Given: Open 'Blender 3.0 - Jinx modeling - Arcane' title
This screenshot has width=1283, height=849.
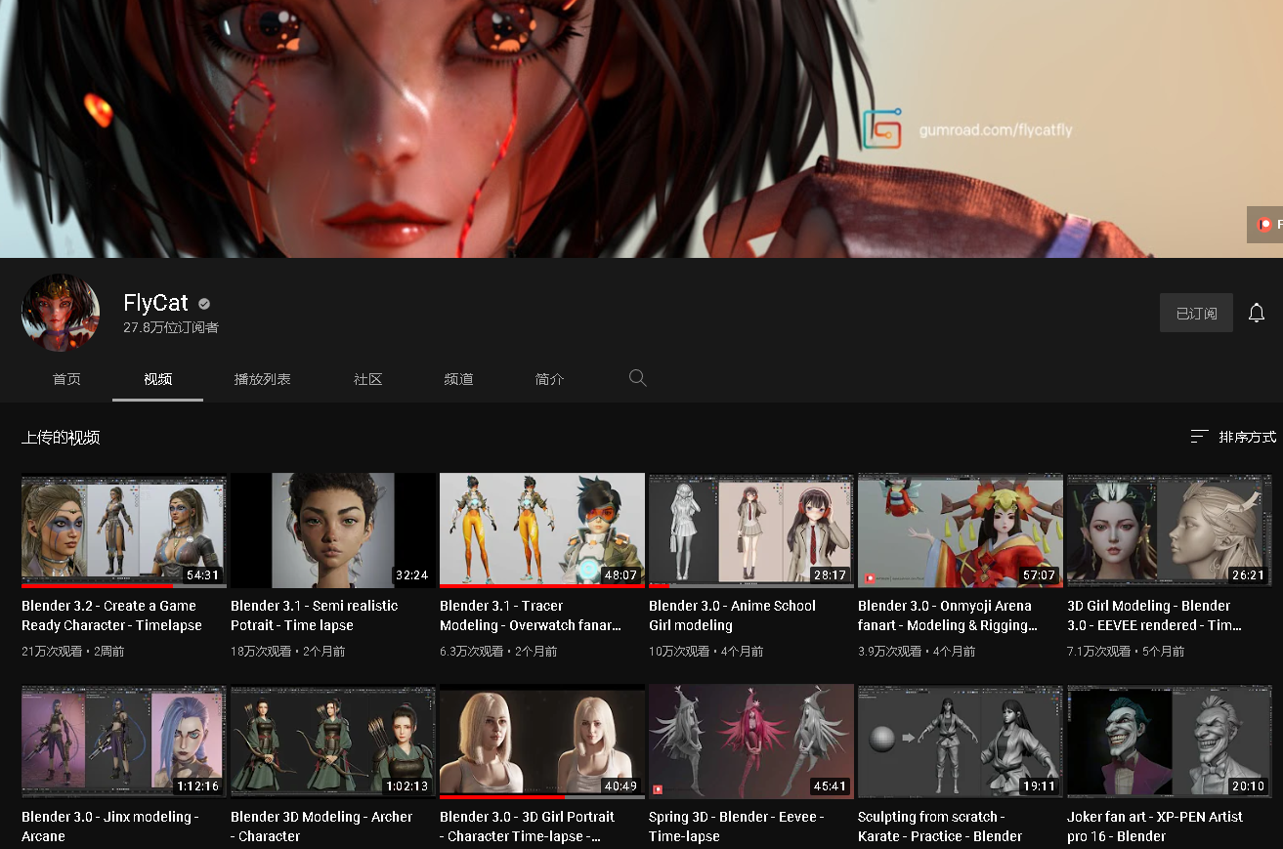Looking at the screenshot, I should (x=109, y=826).
